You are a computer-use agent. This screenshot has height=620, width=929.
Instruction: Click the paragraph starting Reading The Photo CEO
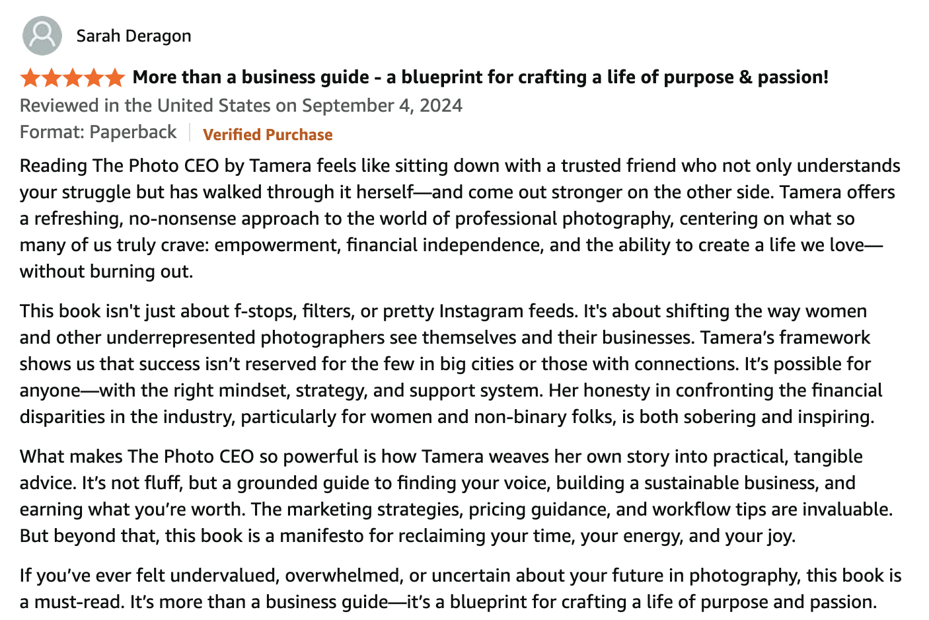(461, 218)
